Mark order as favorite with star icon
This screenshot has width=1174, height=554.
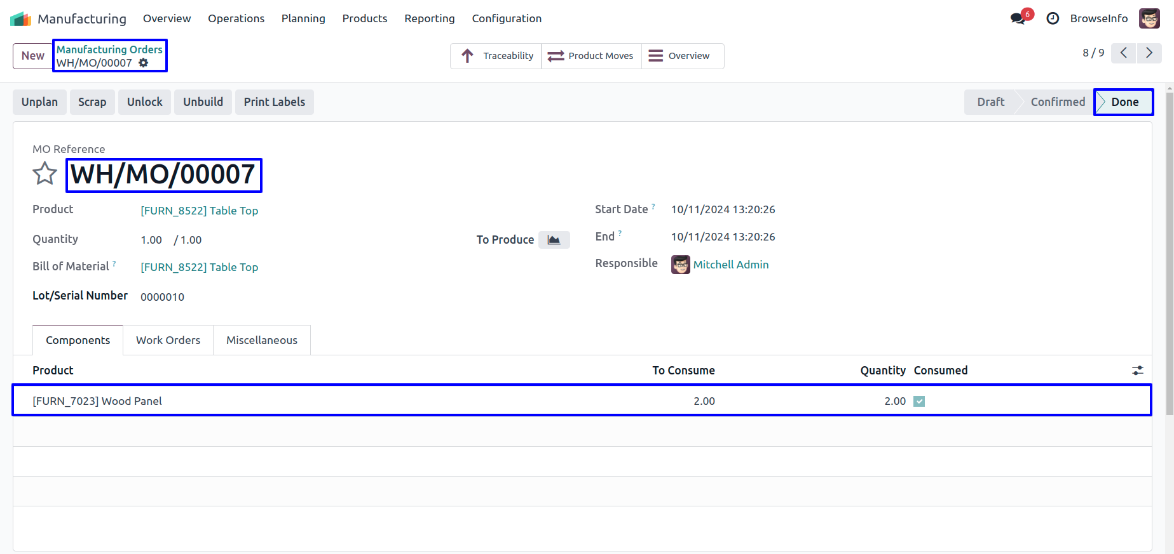pyautogui.click(x=44, y=174)
